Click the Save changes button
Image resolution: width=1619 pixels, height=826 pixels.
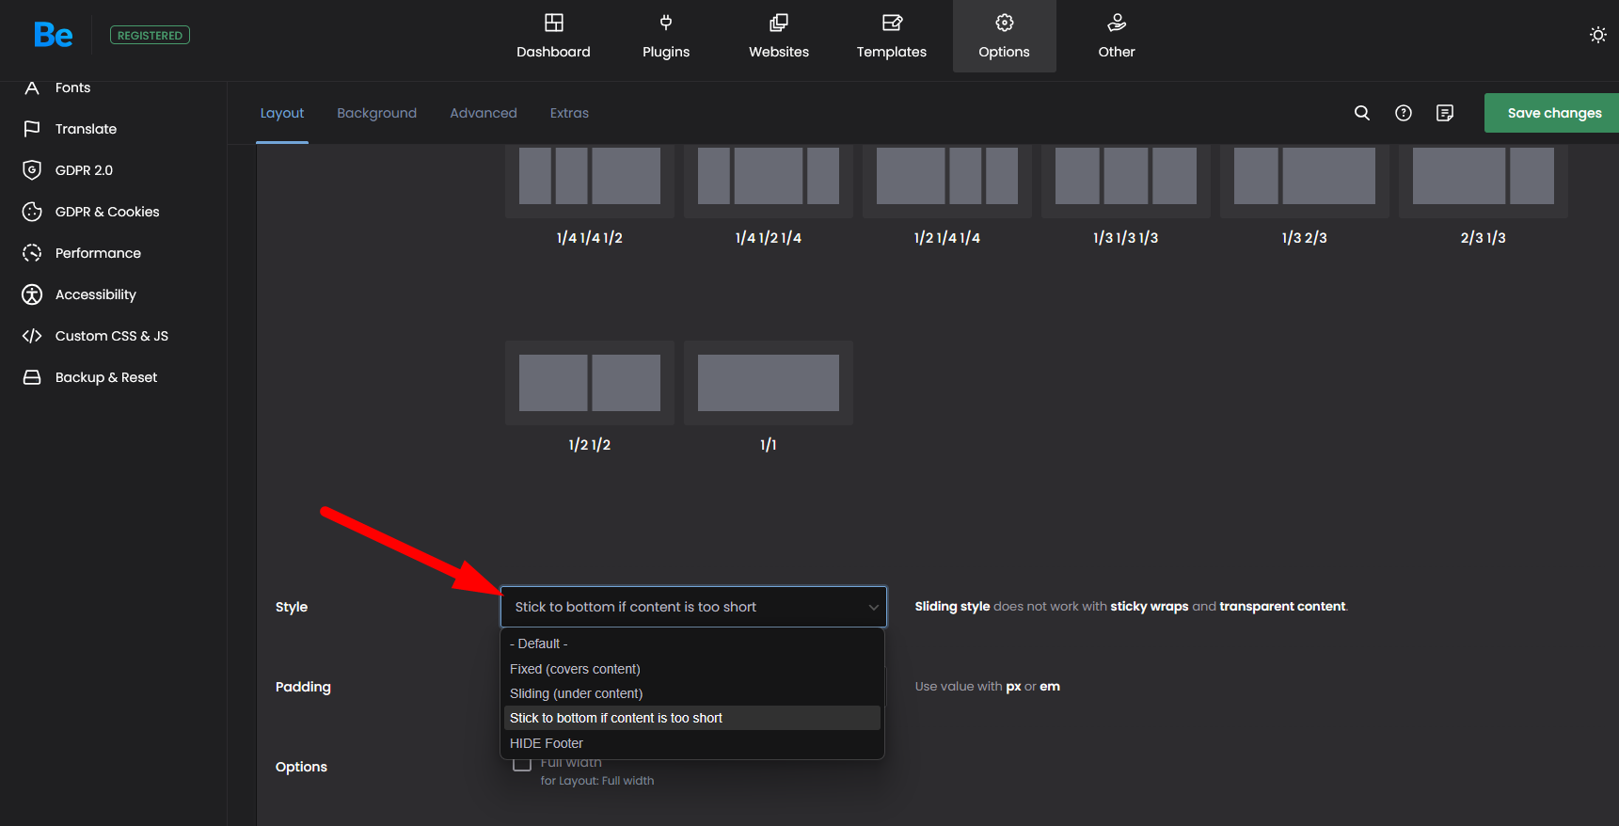pos(1553,113)
